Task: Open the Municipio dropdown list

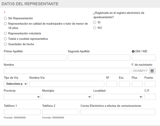Action: (x=67, y=97)
